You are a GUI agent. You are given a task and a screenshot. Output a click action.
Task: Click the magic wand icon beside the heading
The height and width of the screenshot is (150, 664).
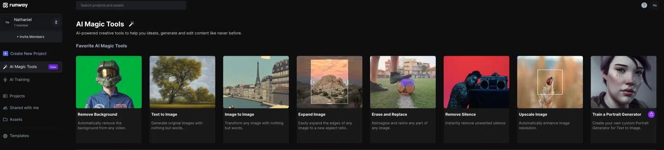pyautogui.click(x=131, y=24)
